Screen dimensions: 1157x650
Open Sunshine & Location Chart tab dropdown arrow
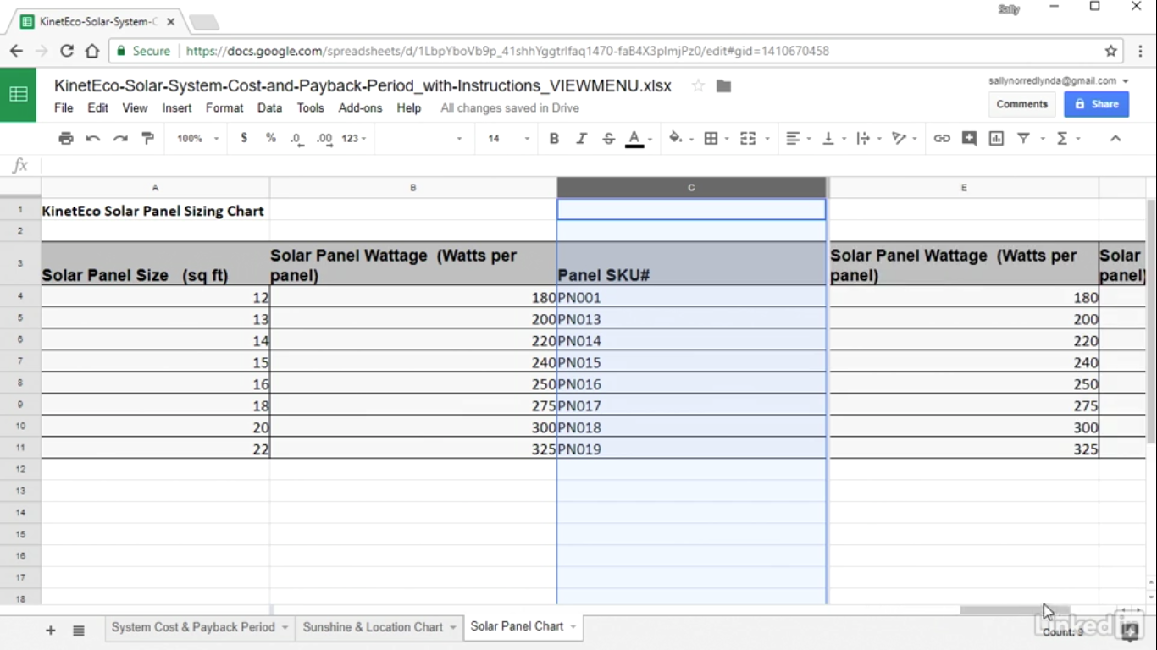(453, 627)
